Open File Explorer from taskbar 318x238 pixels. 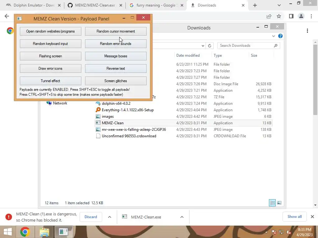tap(44, 232)
